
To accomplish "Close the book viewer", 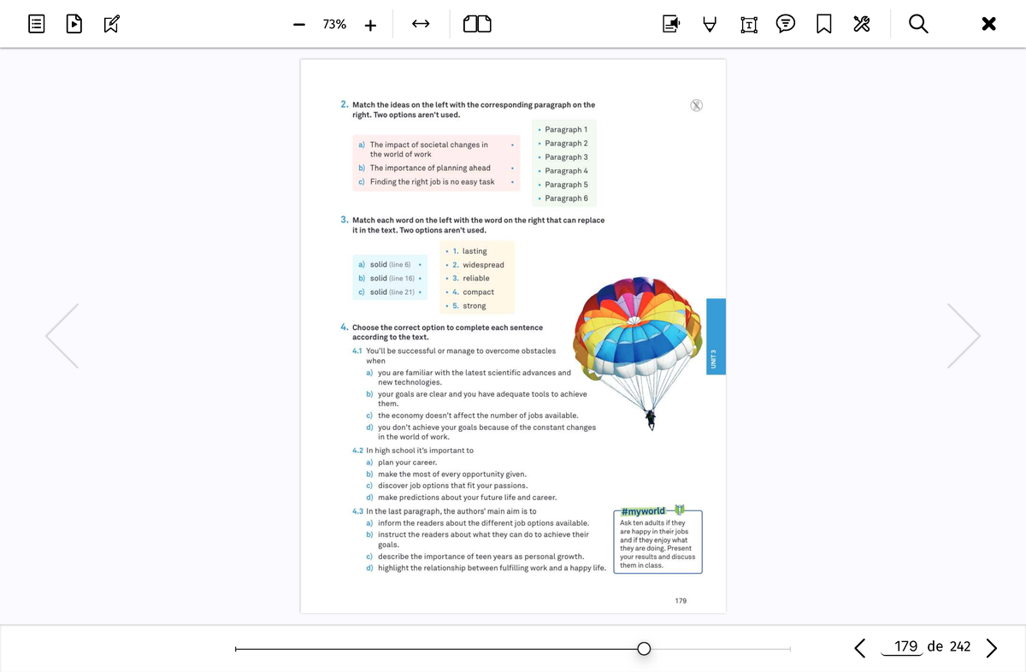I will 988,25.
